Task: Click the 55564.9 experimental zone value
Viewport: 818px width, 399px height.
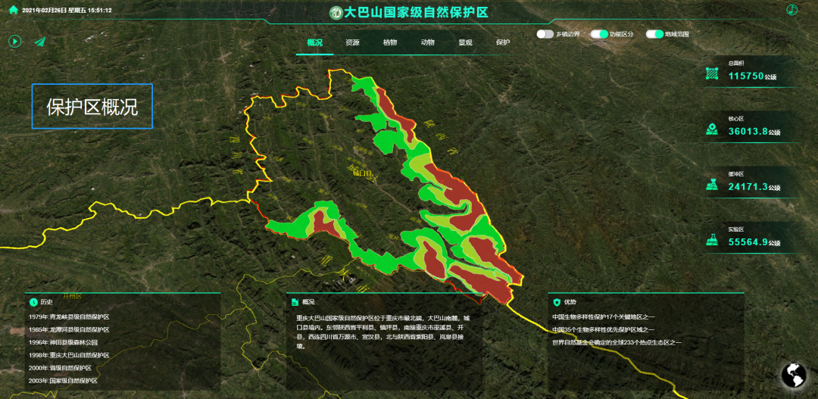Action: pyautogui.click(x=748, y=242)
